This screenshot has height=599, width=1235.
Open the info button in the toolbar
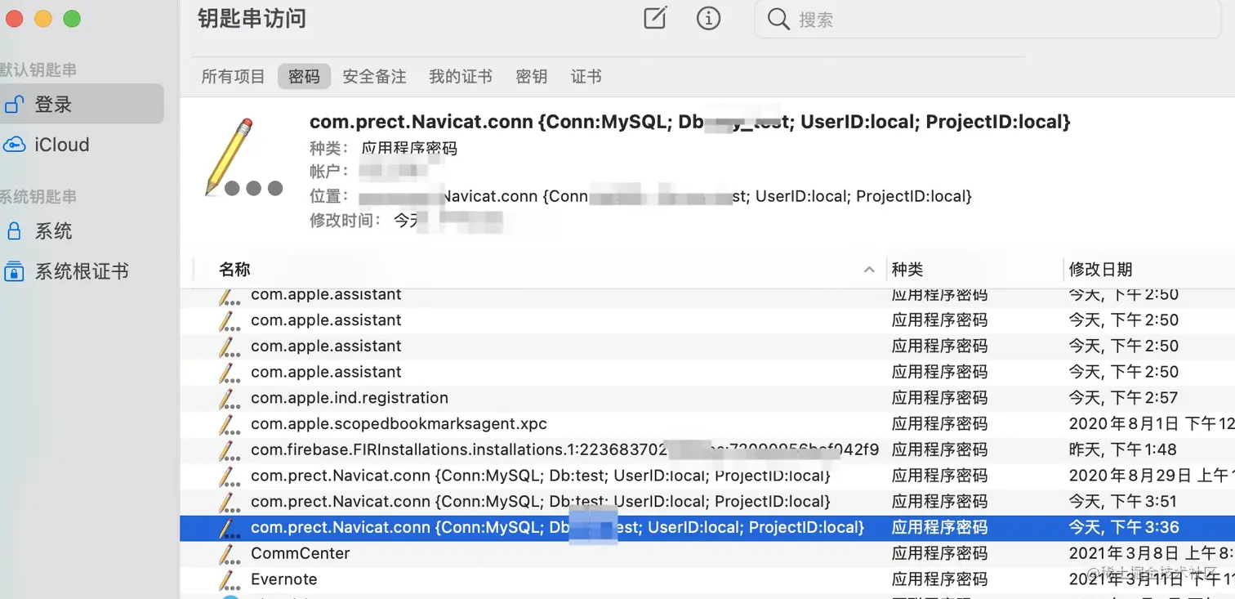point(708,18)
